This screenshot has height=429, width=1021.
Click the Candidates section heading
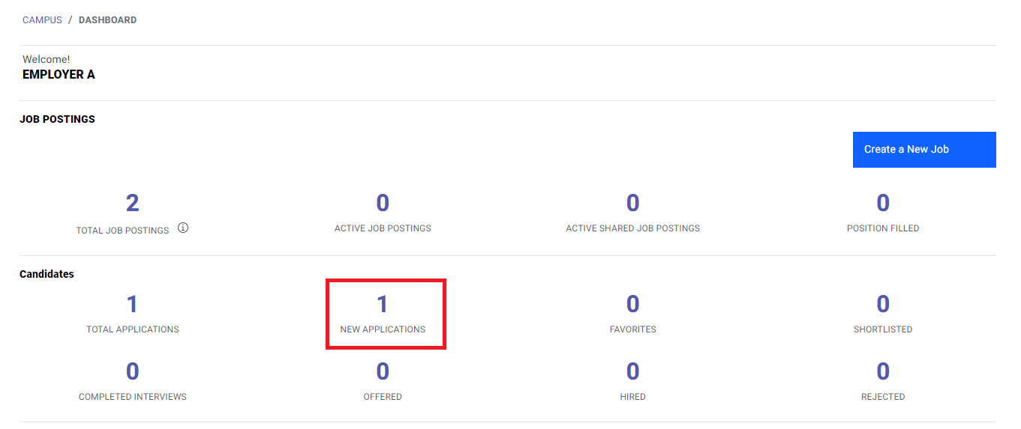pyautogui.click(x=47, y=274)
